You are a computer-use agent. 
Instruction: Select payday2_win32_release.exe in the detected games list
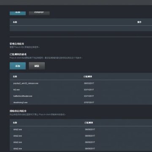[x=81, y=83]
